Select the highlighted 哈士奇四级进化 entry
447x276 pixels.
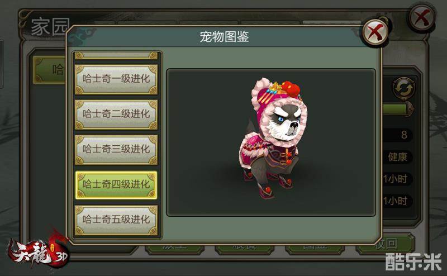[x=116, y=185]
